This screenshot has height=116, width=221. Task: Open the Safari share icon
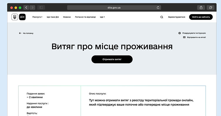click(201, 8)
